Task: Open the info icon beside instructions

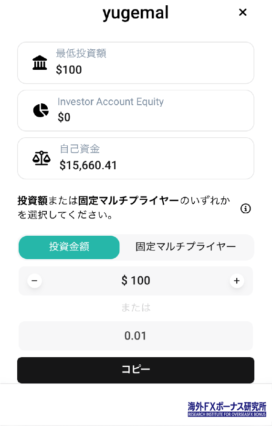Action: 245,208
